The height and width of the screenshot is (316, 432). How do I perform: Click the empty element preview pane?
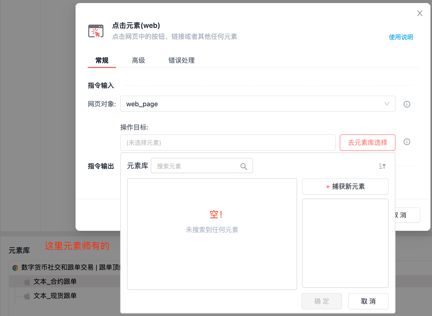[345, 243]
